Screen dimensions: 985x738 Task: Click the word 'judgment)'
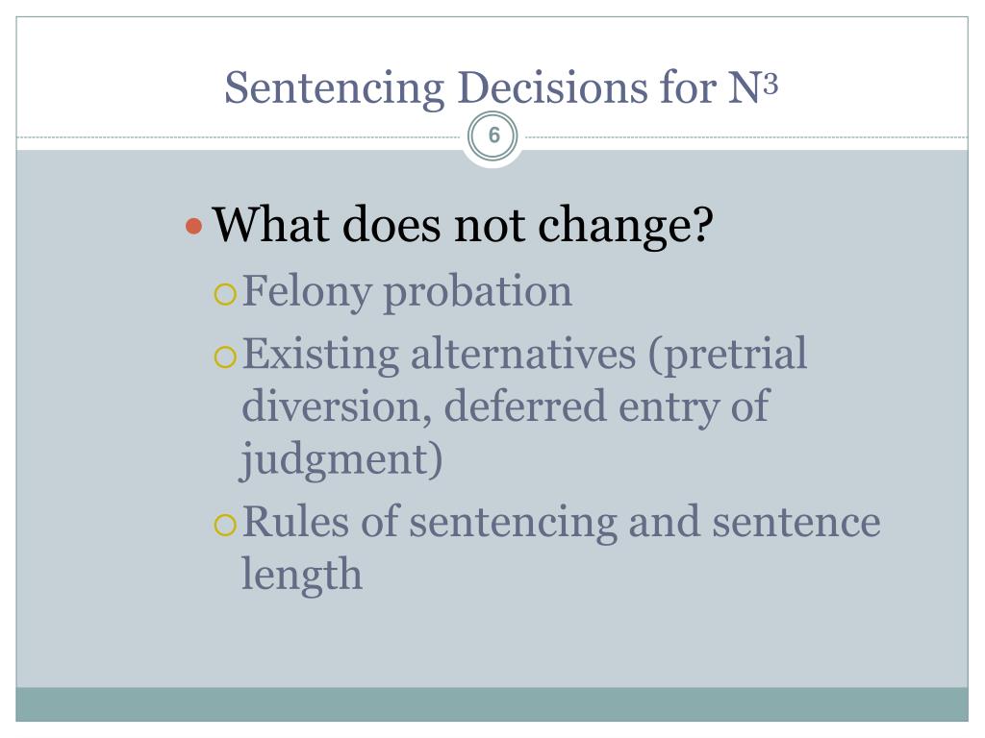(x=341, y=459)
